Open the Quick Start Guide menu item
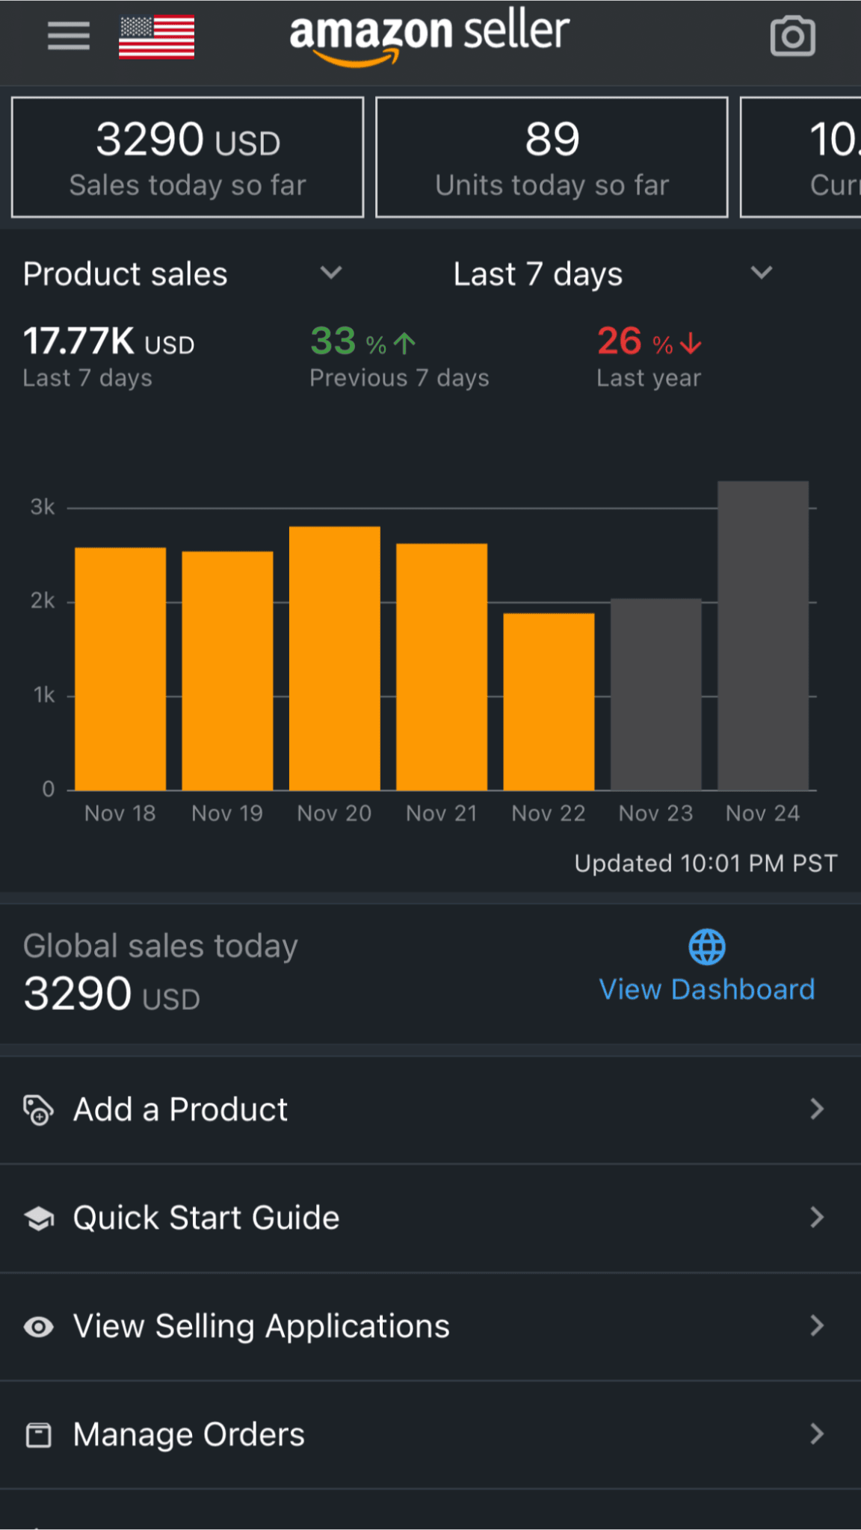 [x=206, y=1218]
